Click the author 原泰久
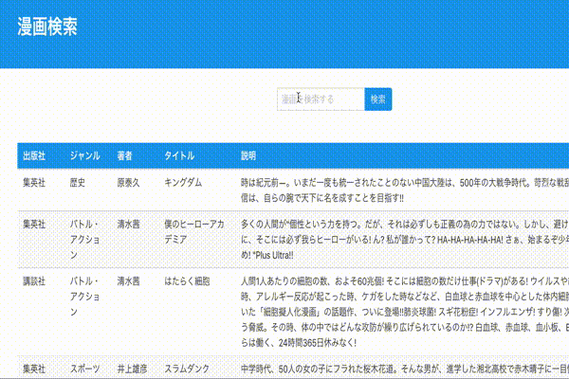The image size is (569, 379). point(128,183)
